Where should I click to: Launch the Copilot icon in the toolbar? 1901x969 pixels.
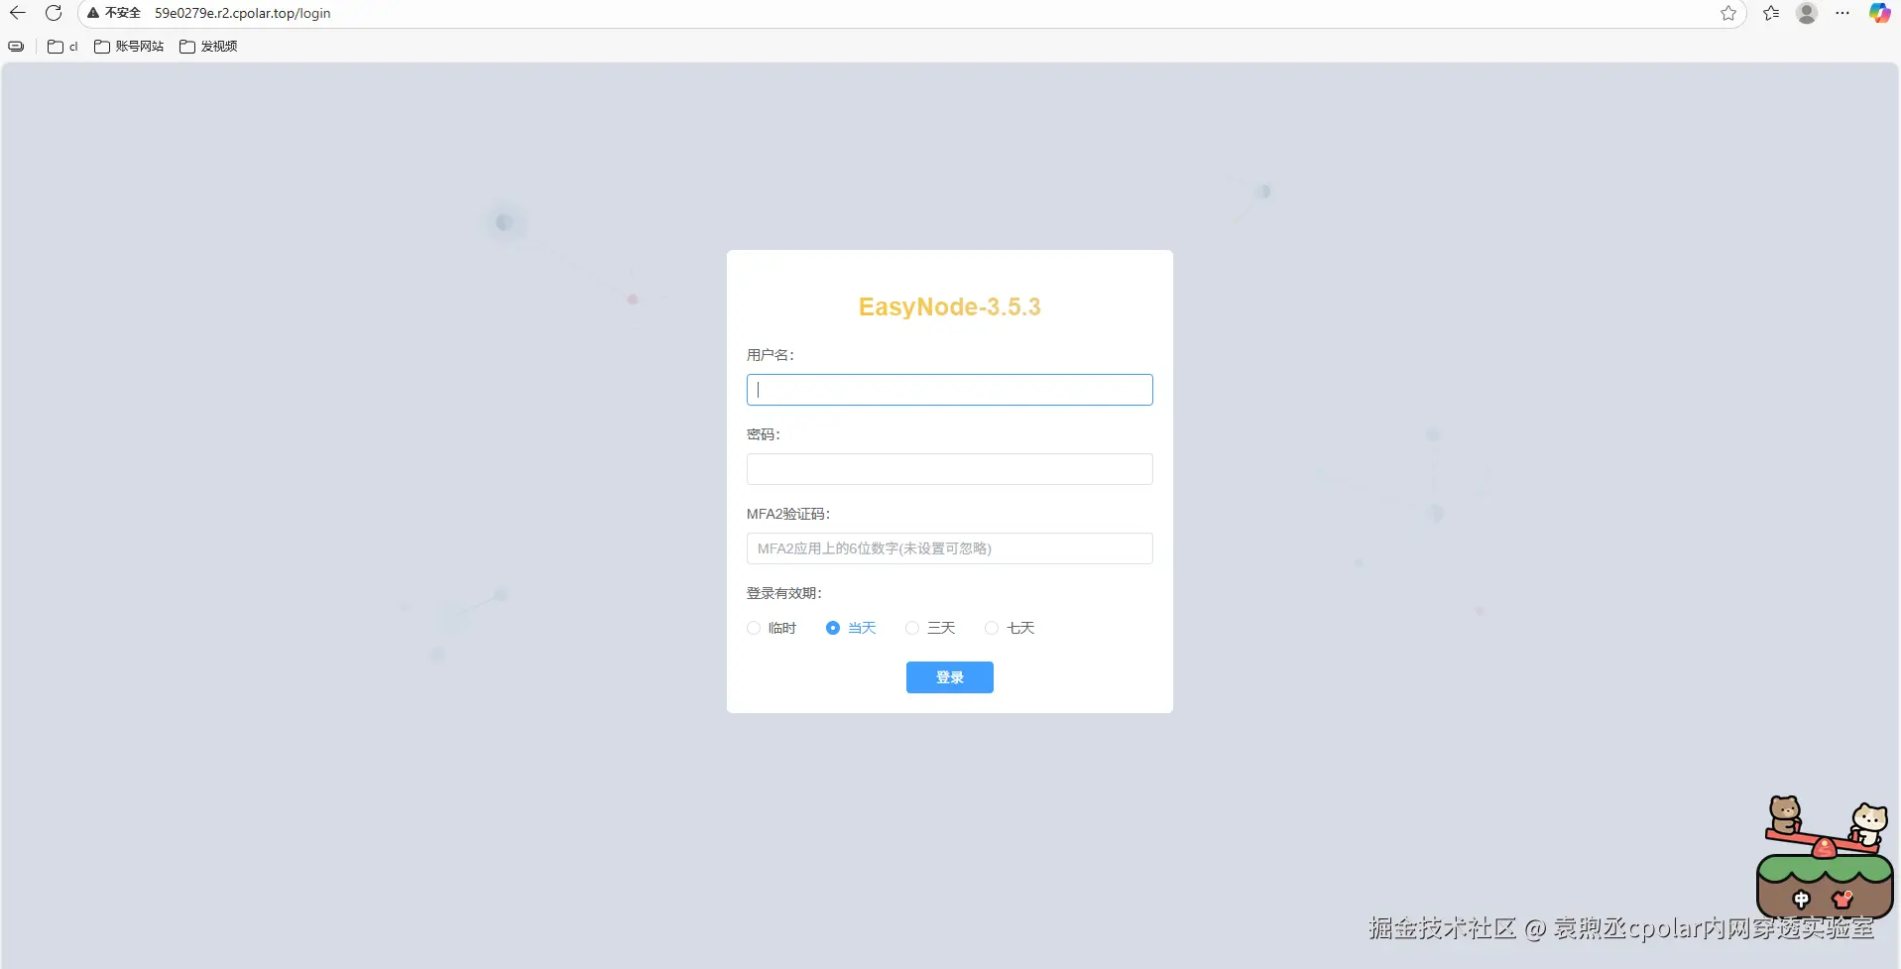(1879, 13)
